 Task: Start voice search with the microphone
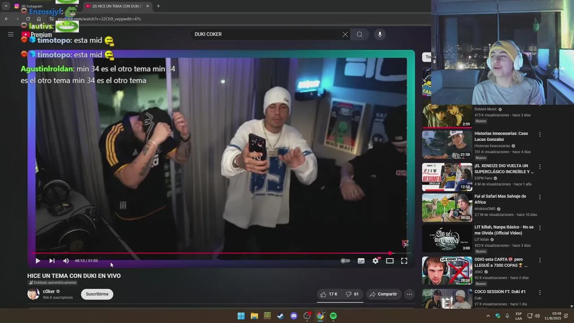380,35
